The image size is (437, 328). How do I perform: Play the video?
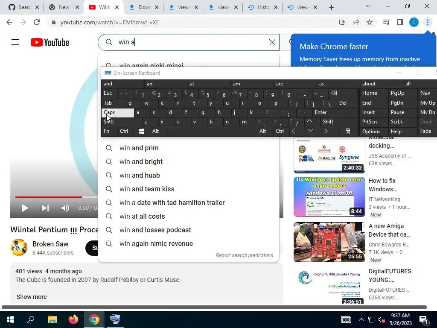(x=25, y=208)
